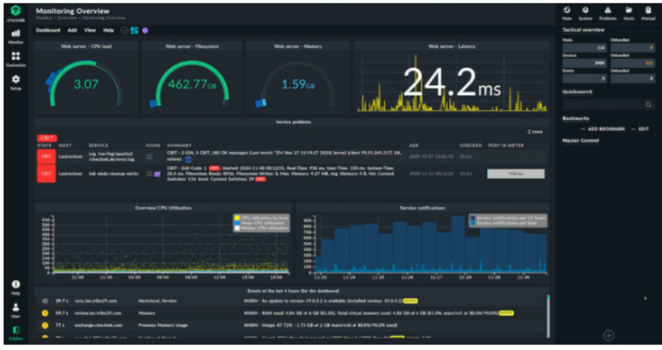The image size is (662, 350).
Task: Expand the Bookmarks snapin header
Action: (x=576, y=118)
